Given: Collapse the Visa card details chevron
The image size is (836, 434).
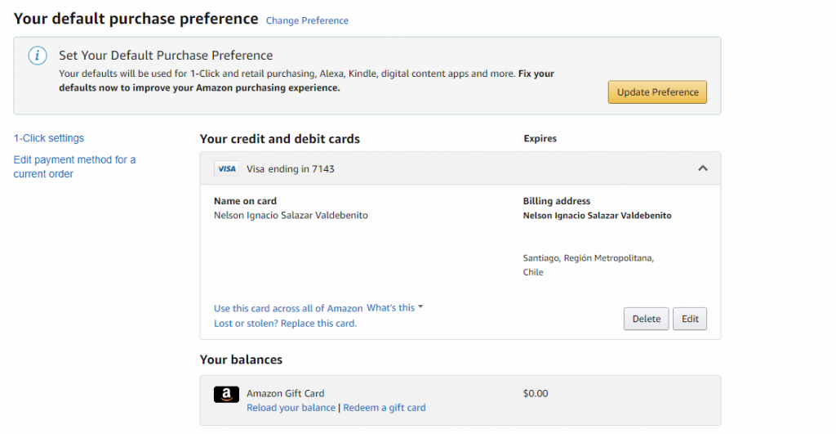Looking at the screenshot, I should tap(702, 168).
